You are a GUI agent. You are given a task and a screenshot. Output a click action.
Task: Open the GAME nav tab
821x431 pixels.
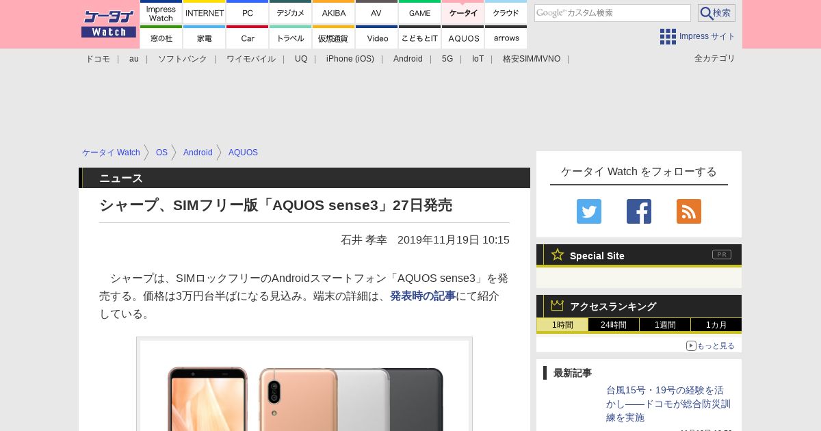(x=420, y=12)
